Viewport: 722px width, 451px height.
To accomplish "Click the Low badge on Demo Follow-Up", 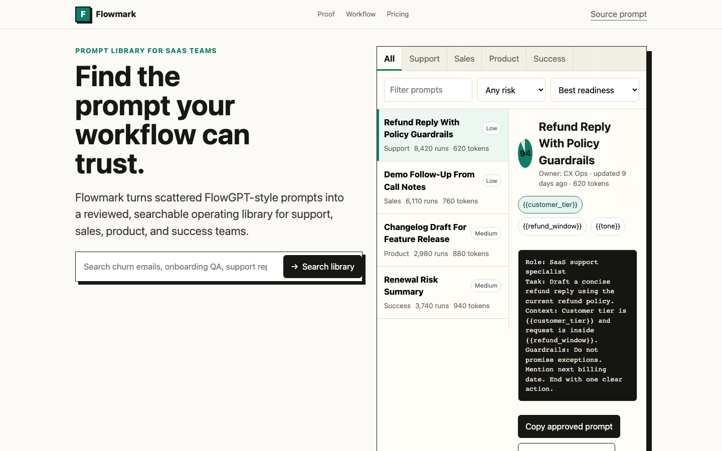I will pos(492,181).
